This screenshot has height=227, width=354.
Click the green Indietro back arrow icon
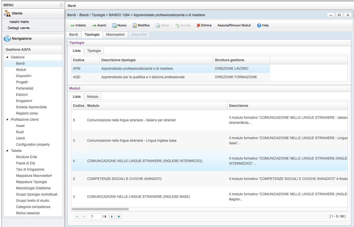[72, 26]
